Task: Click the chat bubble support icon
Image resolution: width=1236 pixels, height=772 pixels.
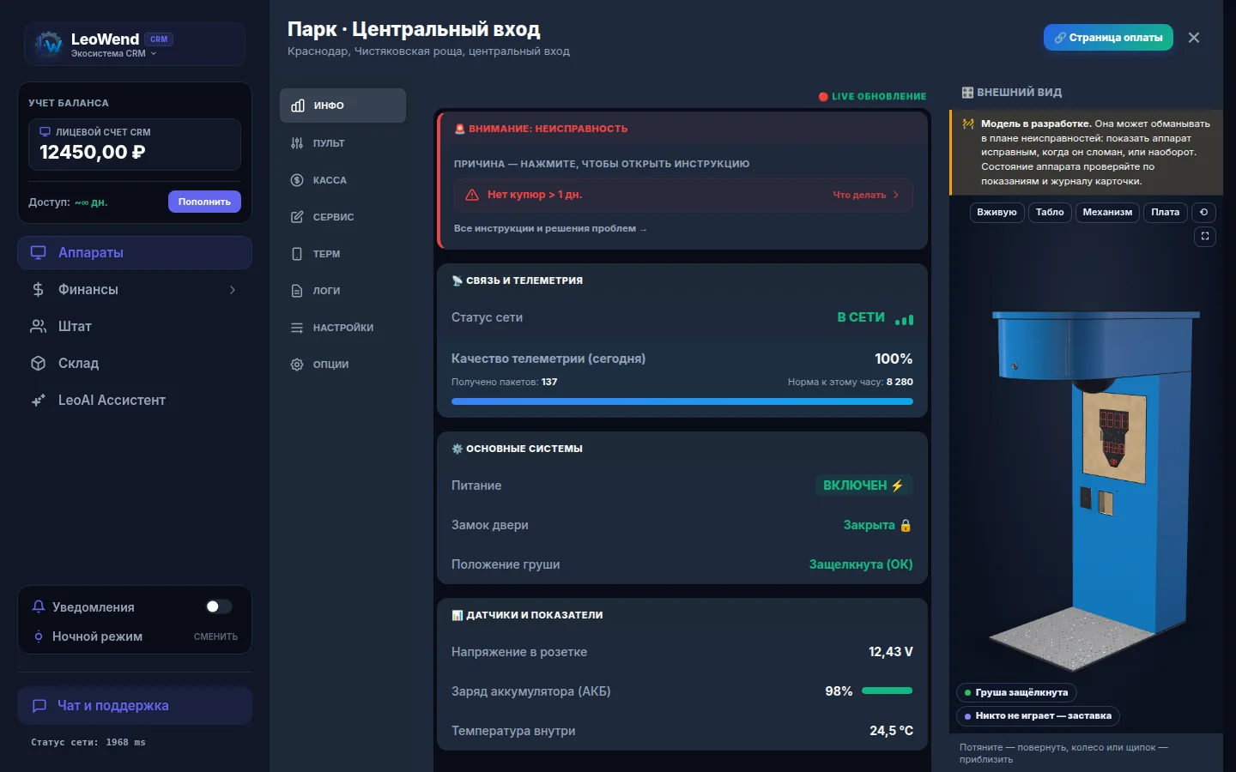Action: [39, 706]
